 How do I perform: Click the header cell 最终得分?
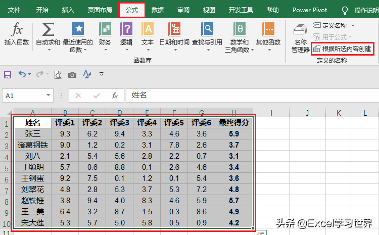pos(234,123)
